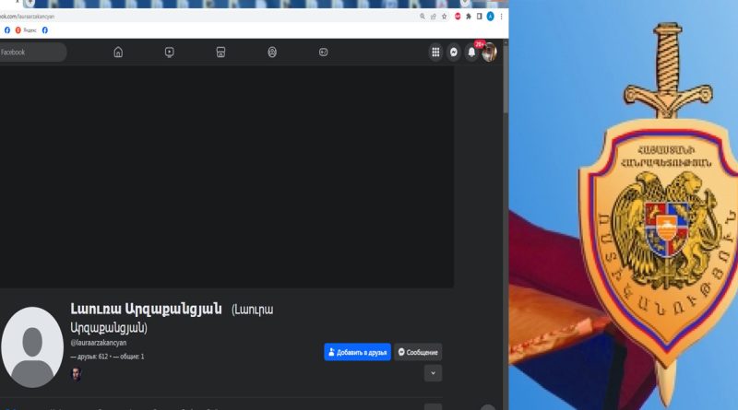Click the Сообщение message button

(418, 352)
